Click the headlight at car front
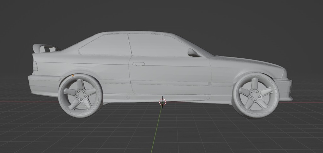 coord(284,74)
